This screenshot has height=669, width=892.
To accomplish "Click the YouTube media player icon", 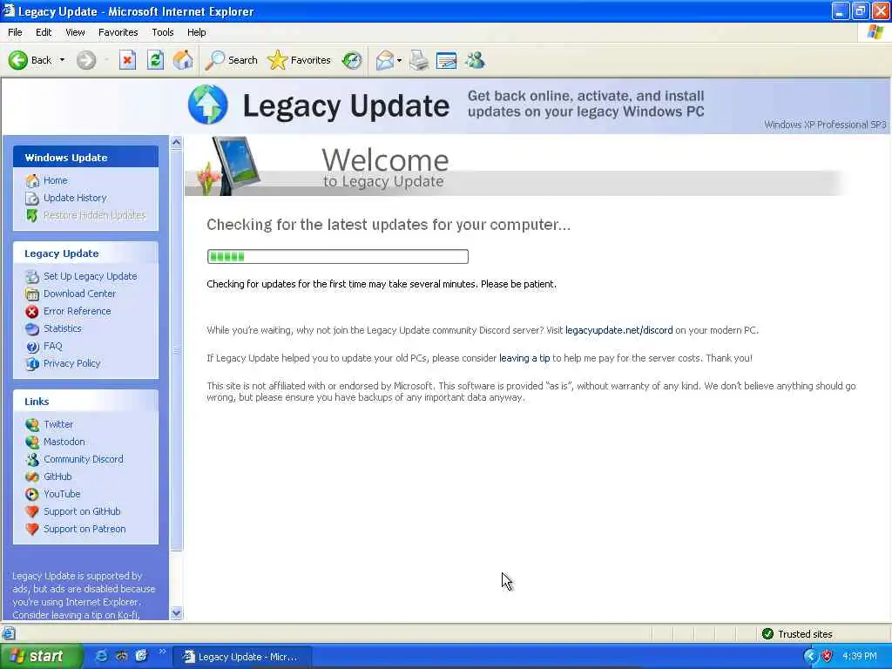I will [32, 495].
